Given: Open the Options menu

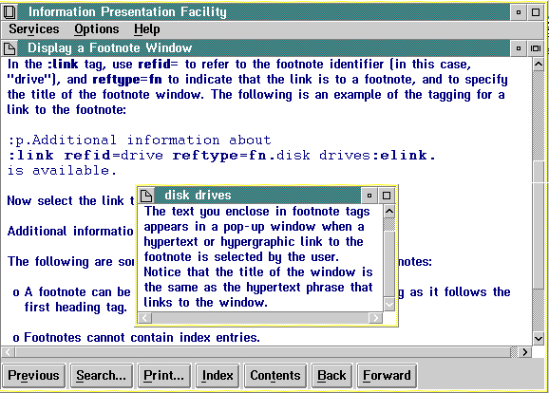Looking at the screenshot, I should [x=97, y=29].
